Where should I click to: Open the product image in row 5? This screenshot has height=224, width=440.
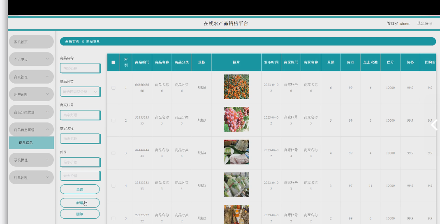tap(236, 215)
